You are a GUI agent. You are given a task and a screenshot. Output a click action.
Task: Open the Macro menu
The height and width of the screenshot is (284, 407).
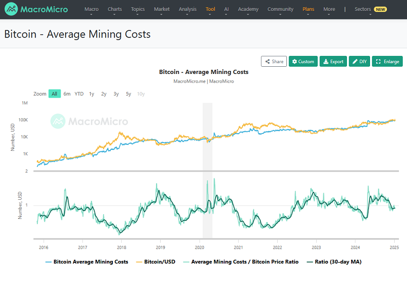(x=91, y=9)
